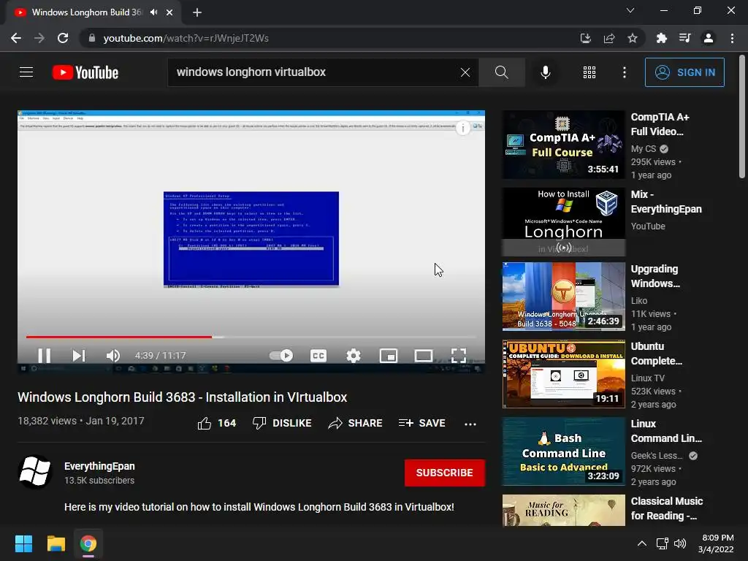Image resolution: width=748 pixels, height=561 pixels.
Task: Open the Upgrading Windows Longhorn thumbnail
Action: (x=563, y=297)
